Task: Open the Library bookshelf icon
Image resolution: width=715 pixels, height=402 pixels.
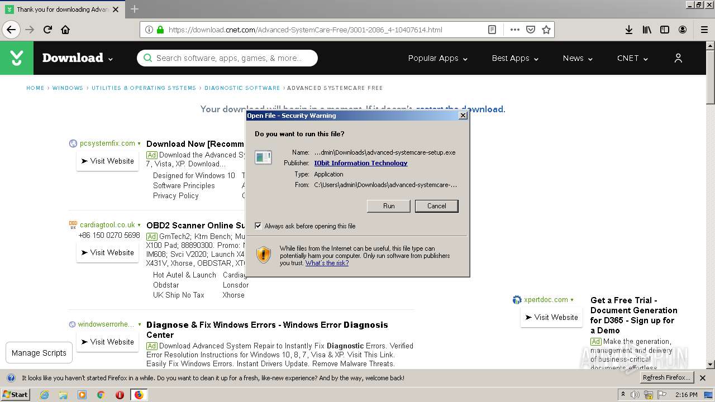Action: click(647, 30)
